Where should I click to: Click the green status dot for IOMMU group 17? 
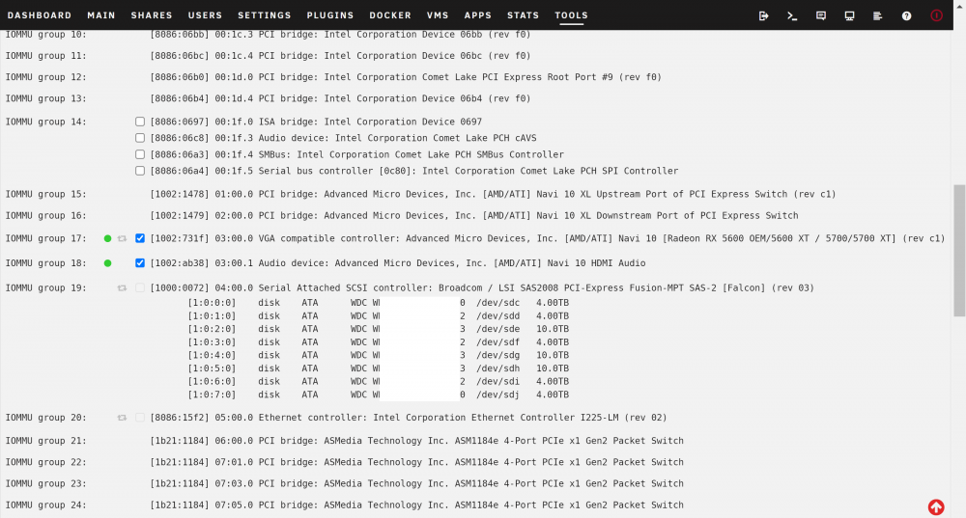pyautogui.click(x=107, y=238)
